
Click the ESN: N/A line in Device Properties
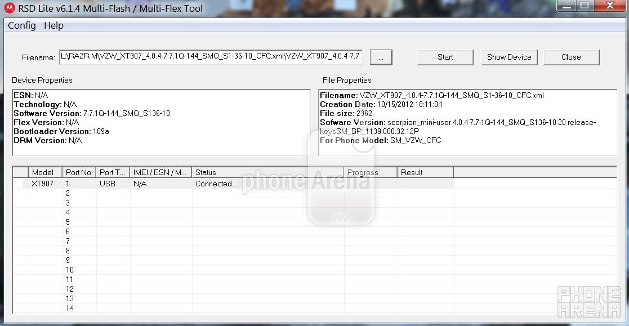31,95
